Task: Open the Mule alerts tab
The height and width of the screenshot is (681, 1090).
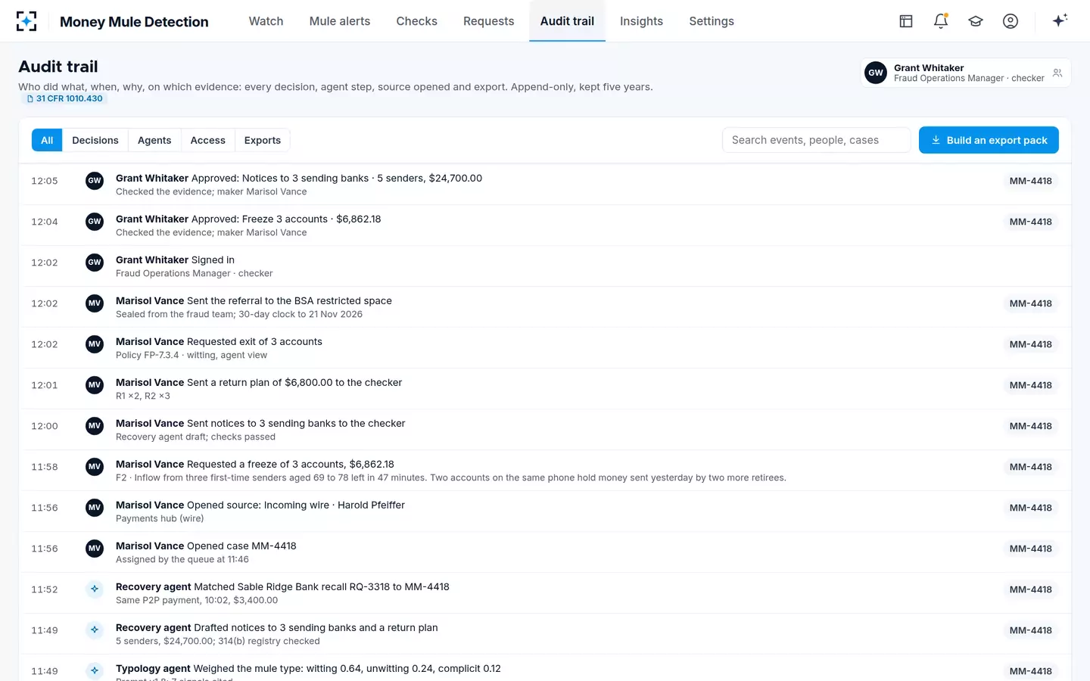Action: (x=340, y=21)
